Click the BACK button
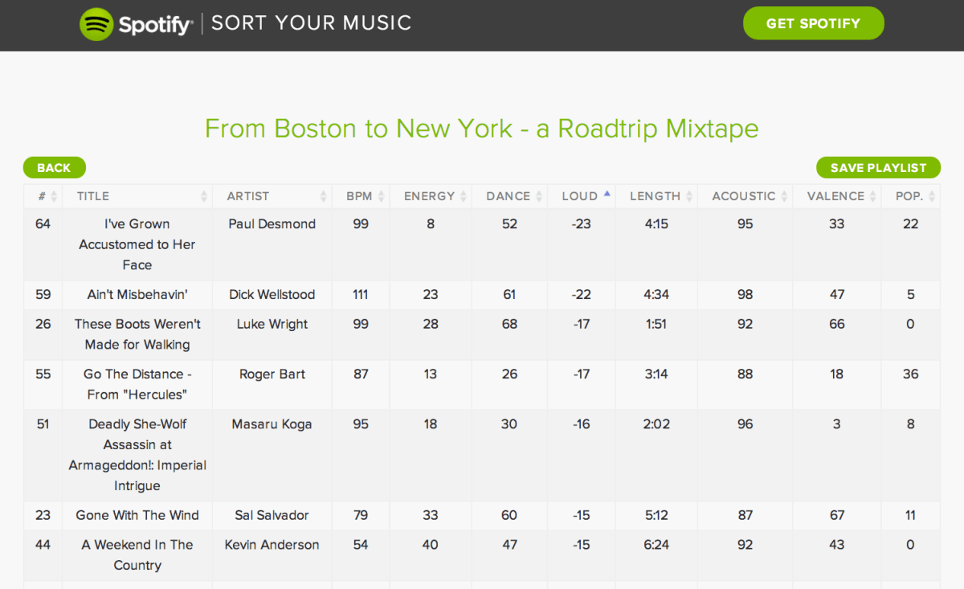964x589 pixels. 54,167
